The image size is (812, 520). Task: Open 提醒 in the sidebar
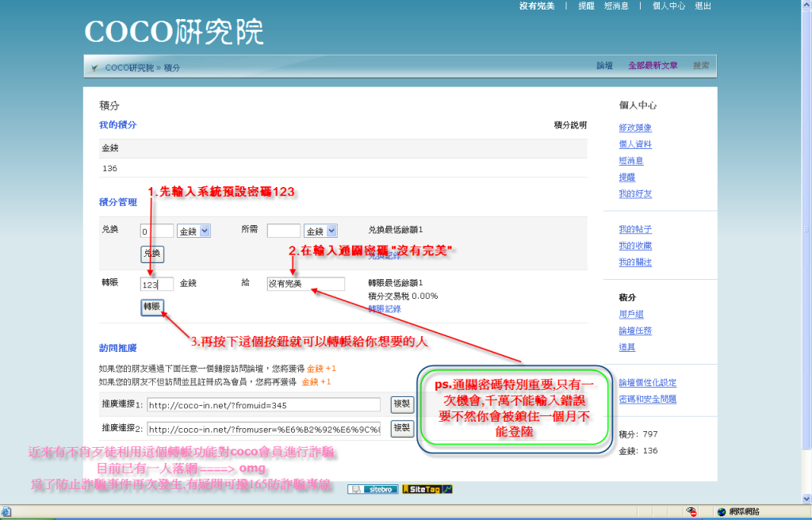click(x=627, y=178)
